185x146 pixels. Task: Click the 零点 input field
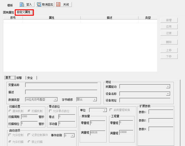[67, 117]
